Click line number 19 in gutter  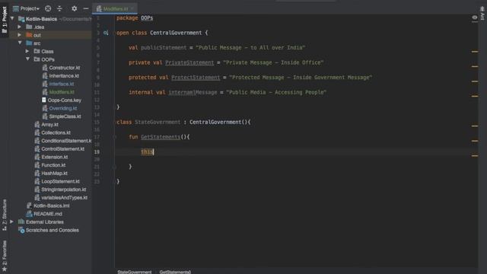coord(97,151)
